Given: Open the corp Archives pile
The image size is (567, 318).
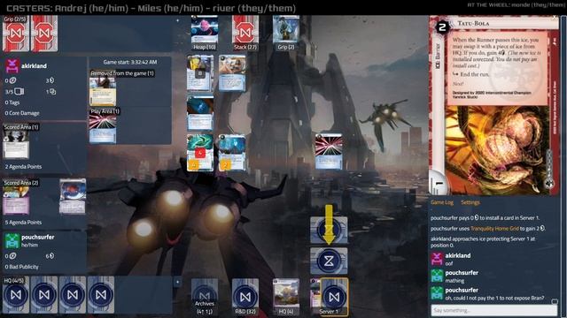Looking at the screenshot, I should click(205, 297).
